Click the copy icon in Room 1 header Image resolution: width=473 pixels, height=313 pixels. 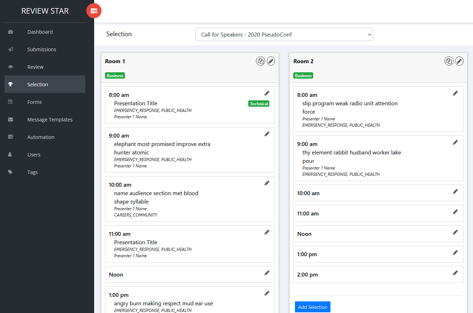(260, 61)
